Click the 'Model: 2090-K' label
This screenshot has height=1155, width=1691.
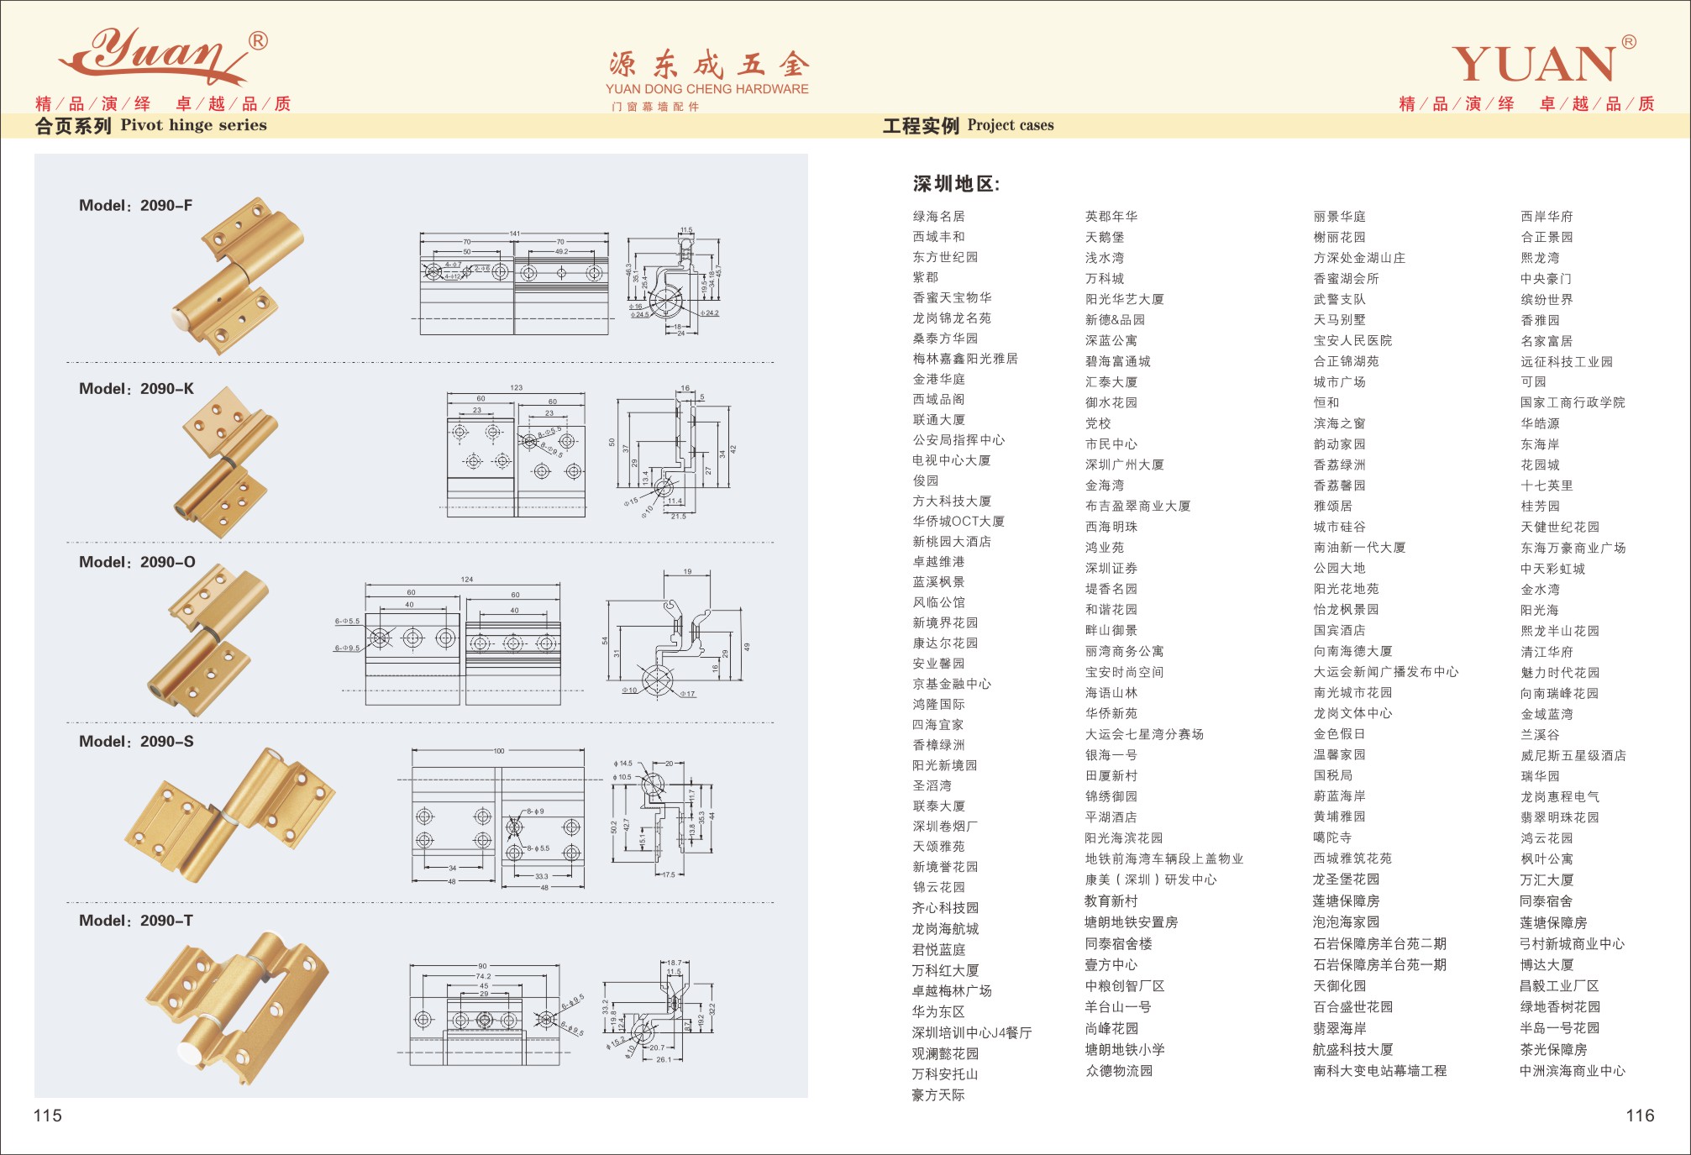136,389
